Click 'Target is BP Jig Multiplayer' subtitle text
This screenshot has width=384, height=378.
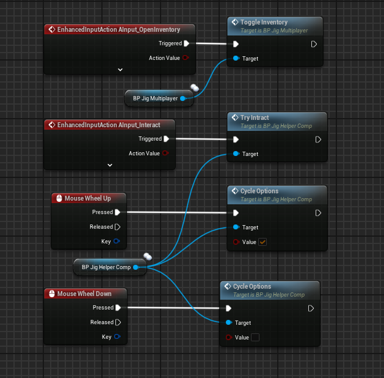click(274, 31)
